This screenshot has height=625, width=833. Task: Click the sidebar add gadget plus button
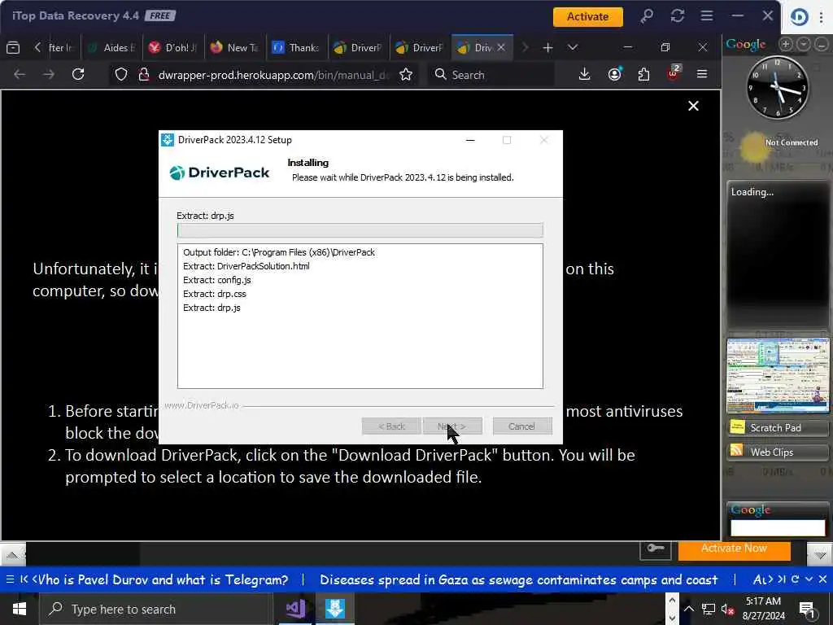tap(787, 45)
